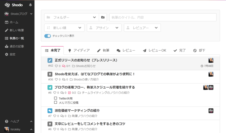Click pink comments icon showing 0/1
This screenshot has height=133, width=226.
point(64,66)
